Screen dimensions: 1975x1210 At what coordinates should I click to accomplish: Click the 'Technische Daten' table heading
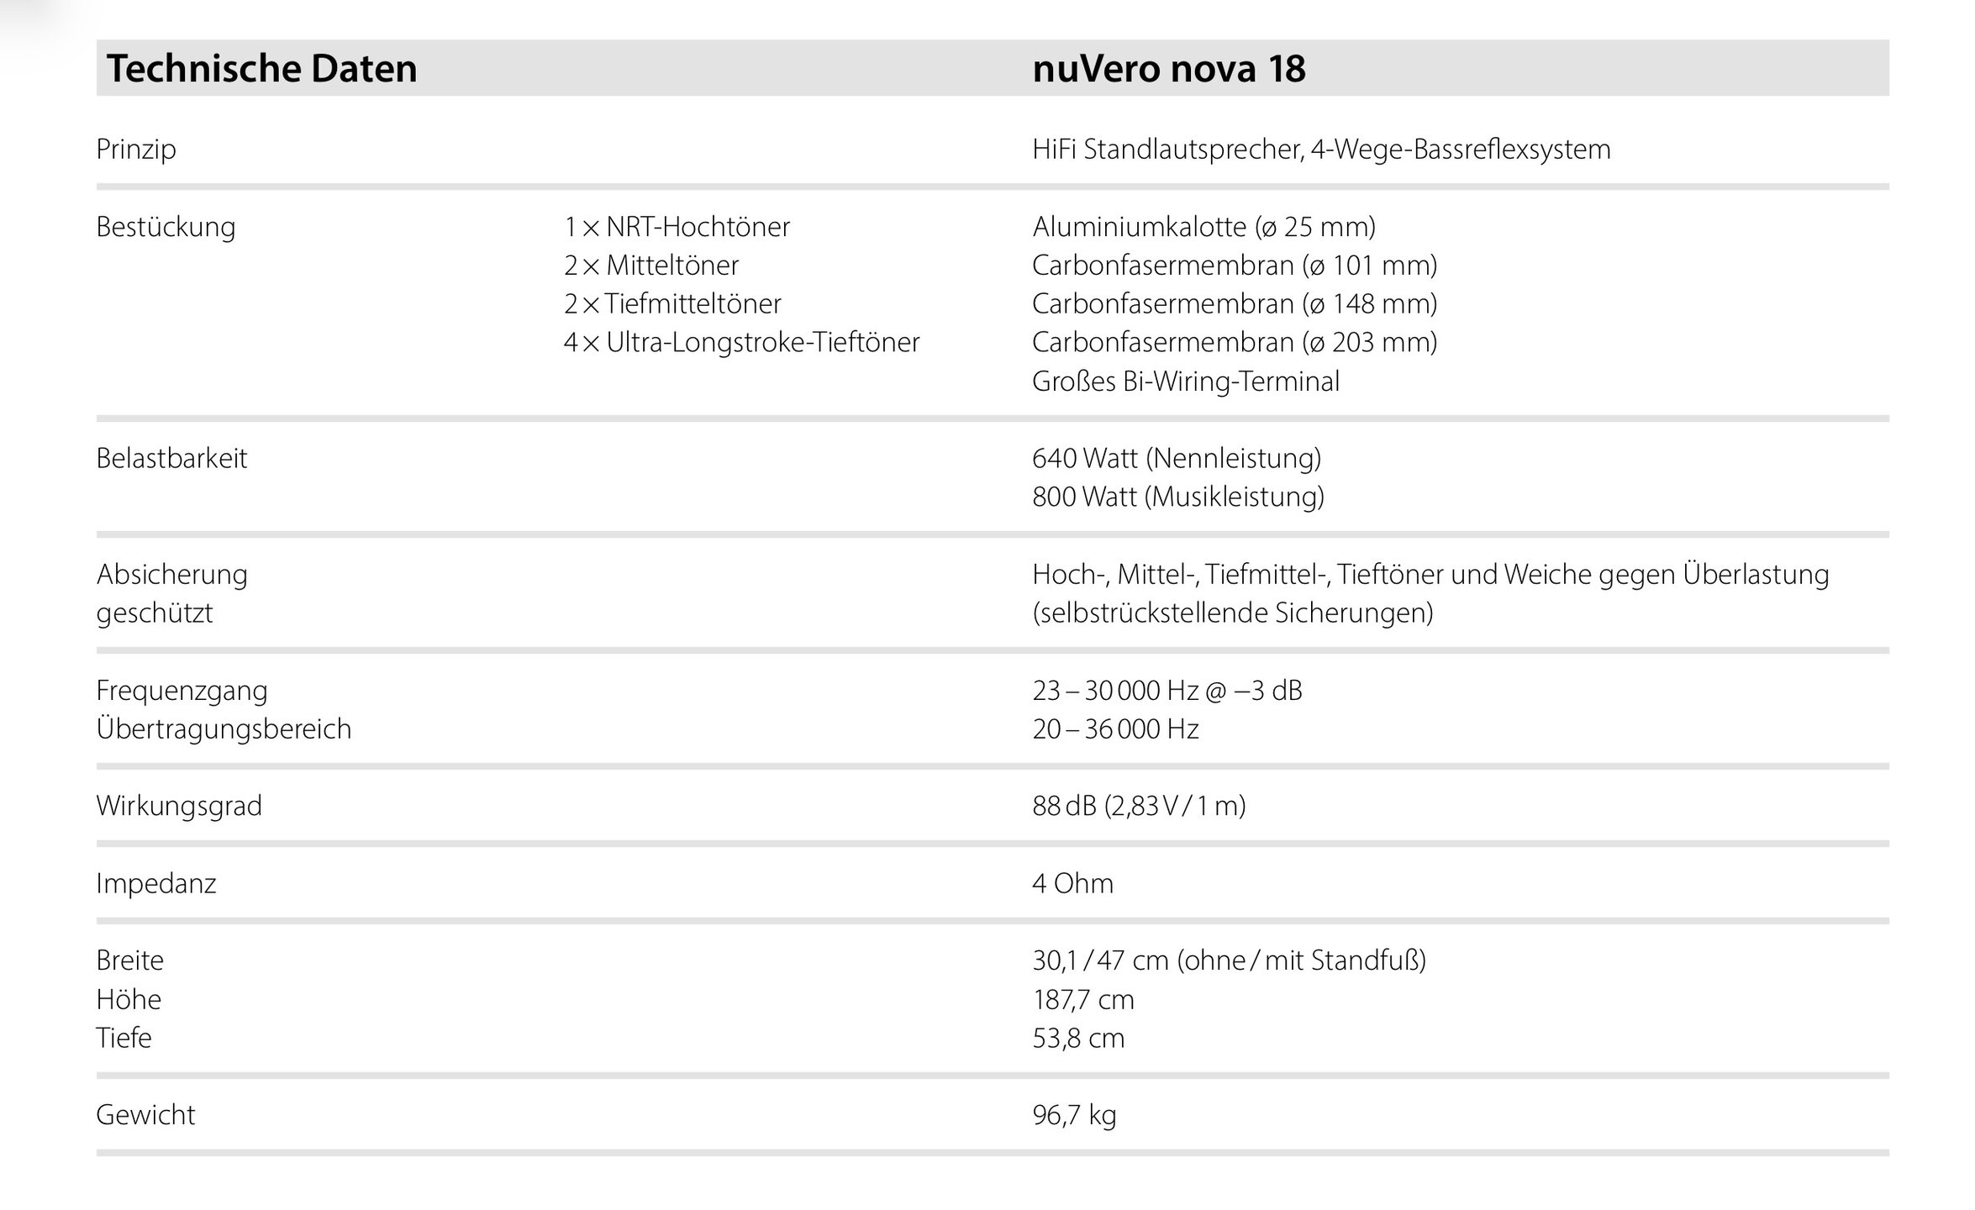pyautogui.click(x=261, y=68)
